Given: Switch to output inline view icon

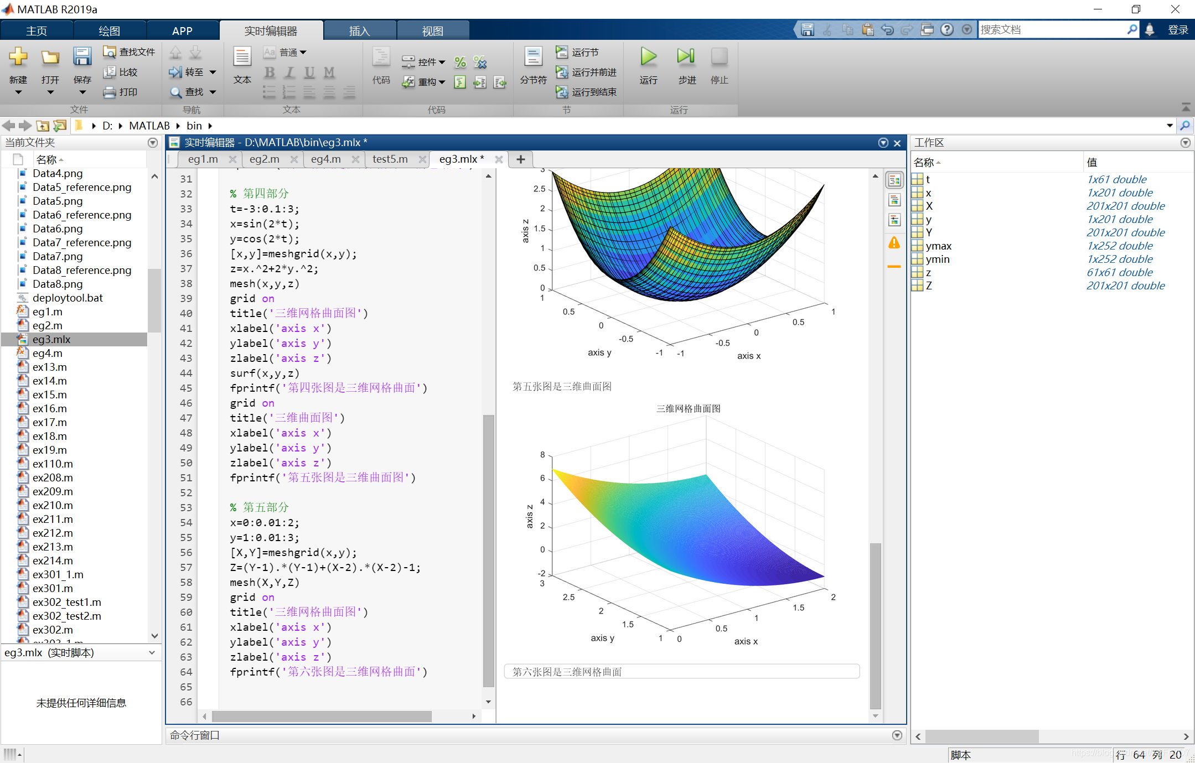Looking at the screenshot, I should (x=894, y=200).
